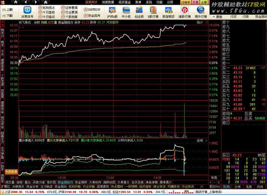Click the 闪卖 quick sell button
The image size is (267, 195).
[x=246, y=17]
